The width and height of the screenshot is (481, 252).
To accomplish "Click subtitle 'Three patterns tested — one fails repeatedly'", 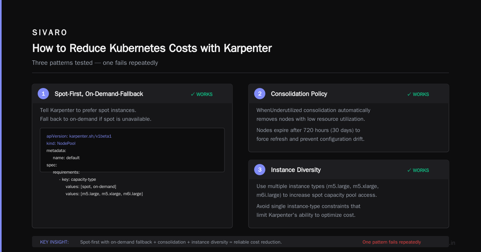I will coord(95,63).
